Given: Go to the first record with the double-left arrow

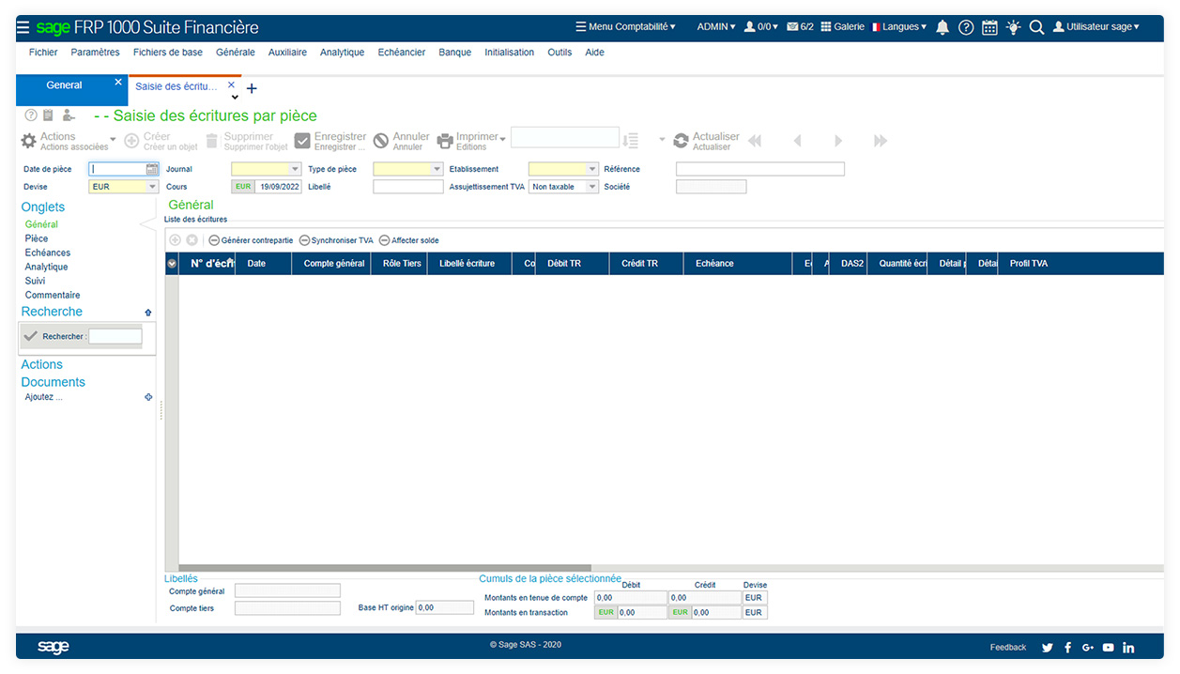Looking at the screenshot, I should pos(754,141).
